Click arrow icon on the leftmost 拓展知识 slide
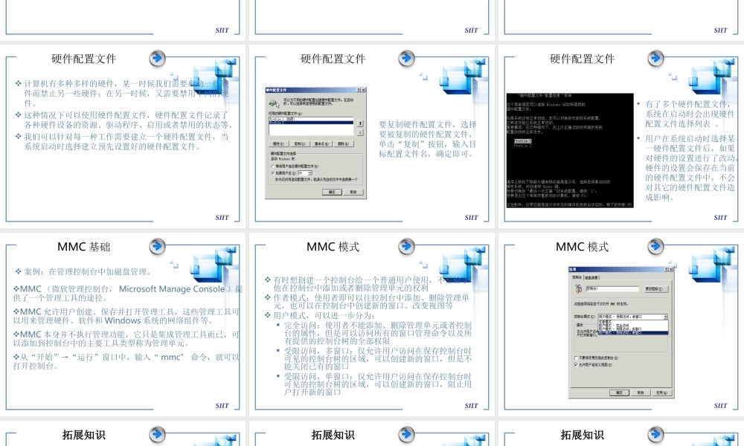 pyautogui.click(x=157, y=433)
